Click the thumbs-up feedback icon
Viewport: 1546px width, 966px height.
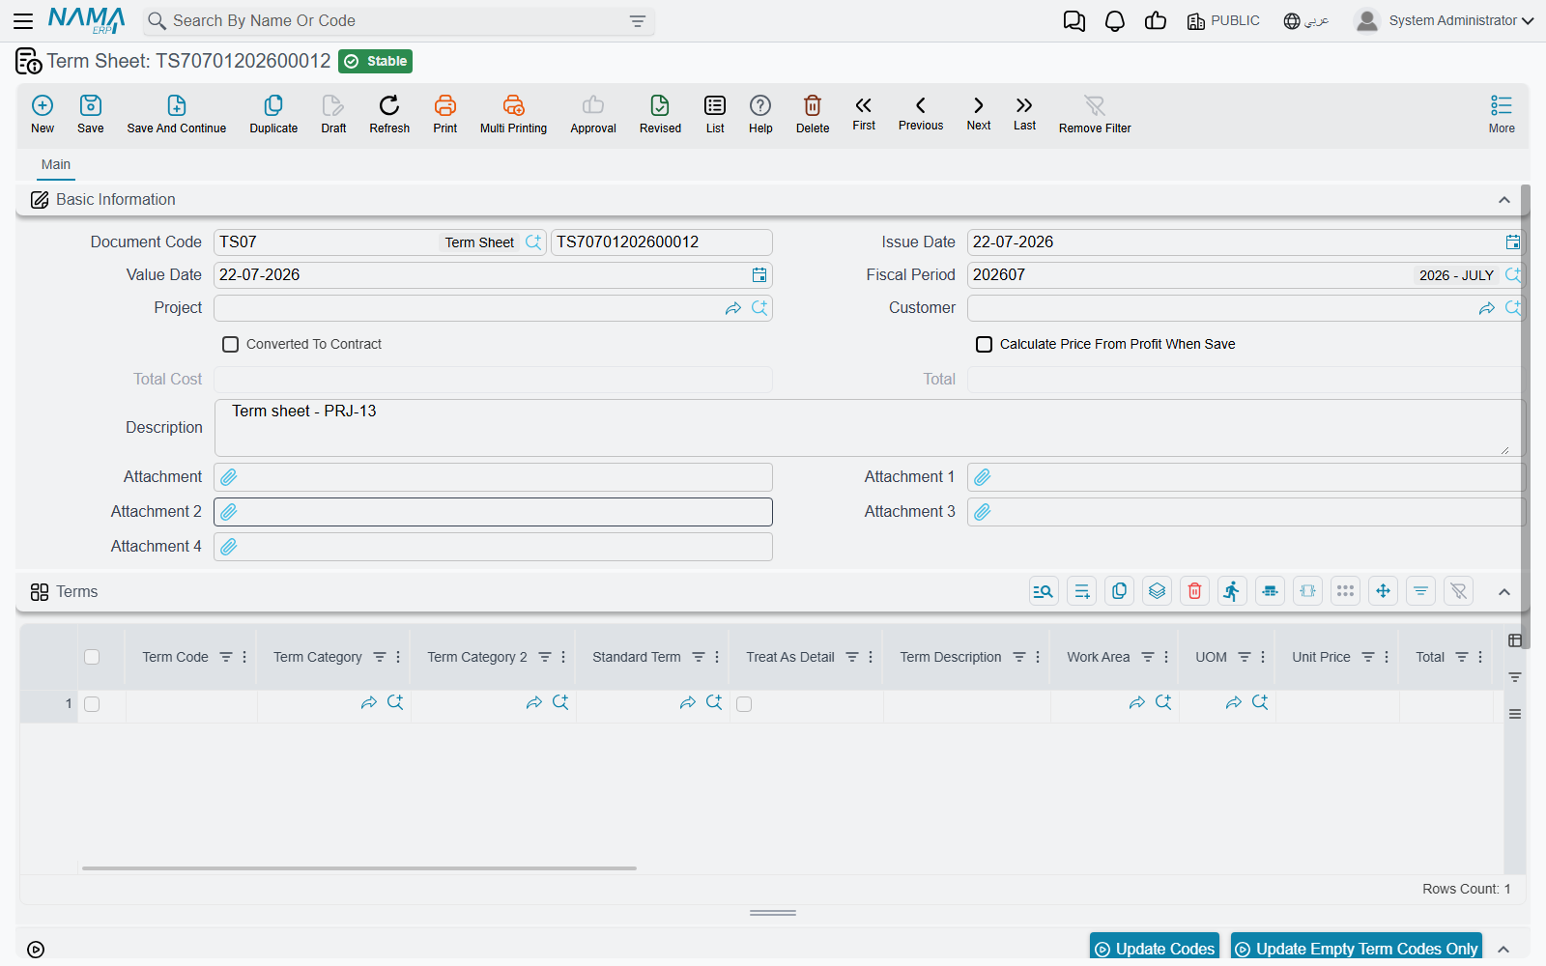tap(1156, 21)
